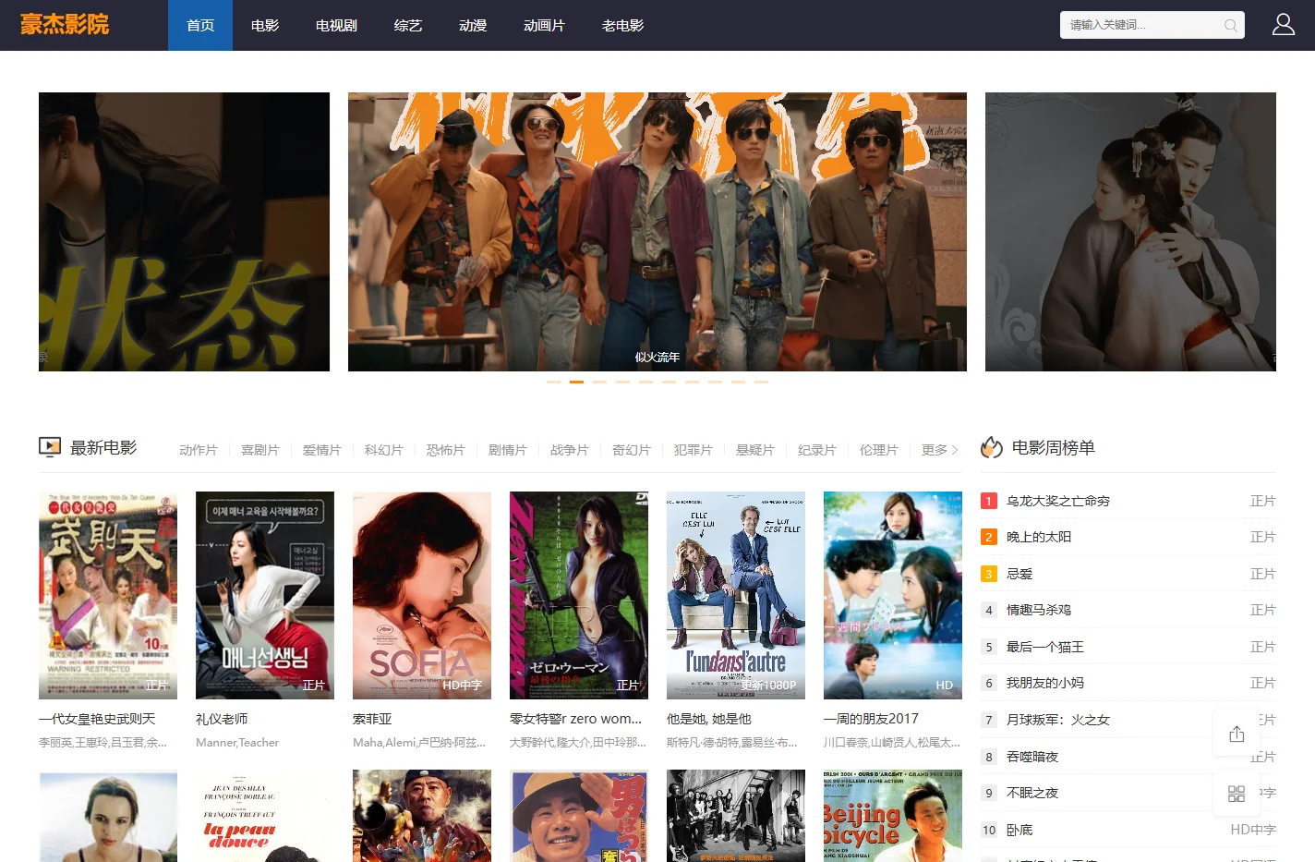Open ranked item 我朋友的小妈
The image size is (1315, 862).
1045,683
